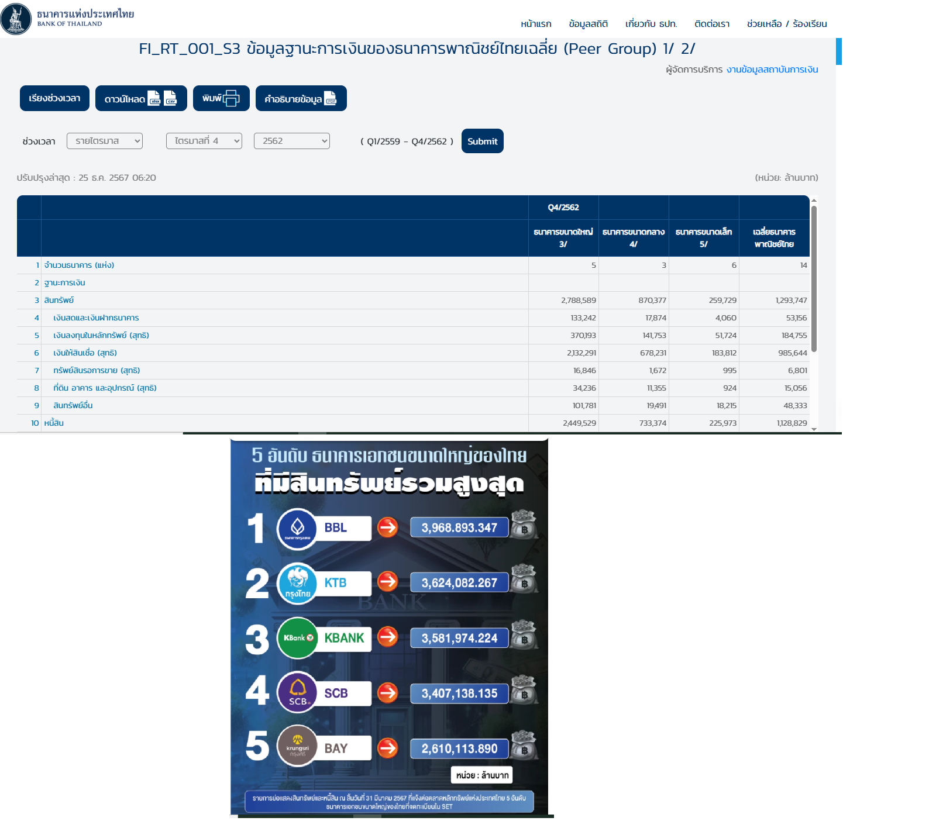
Task: Click the ( Q1/2559 – Q4/2562 ) range text
Action: coord(407,142)
